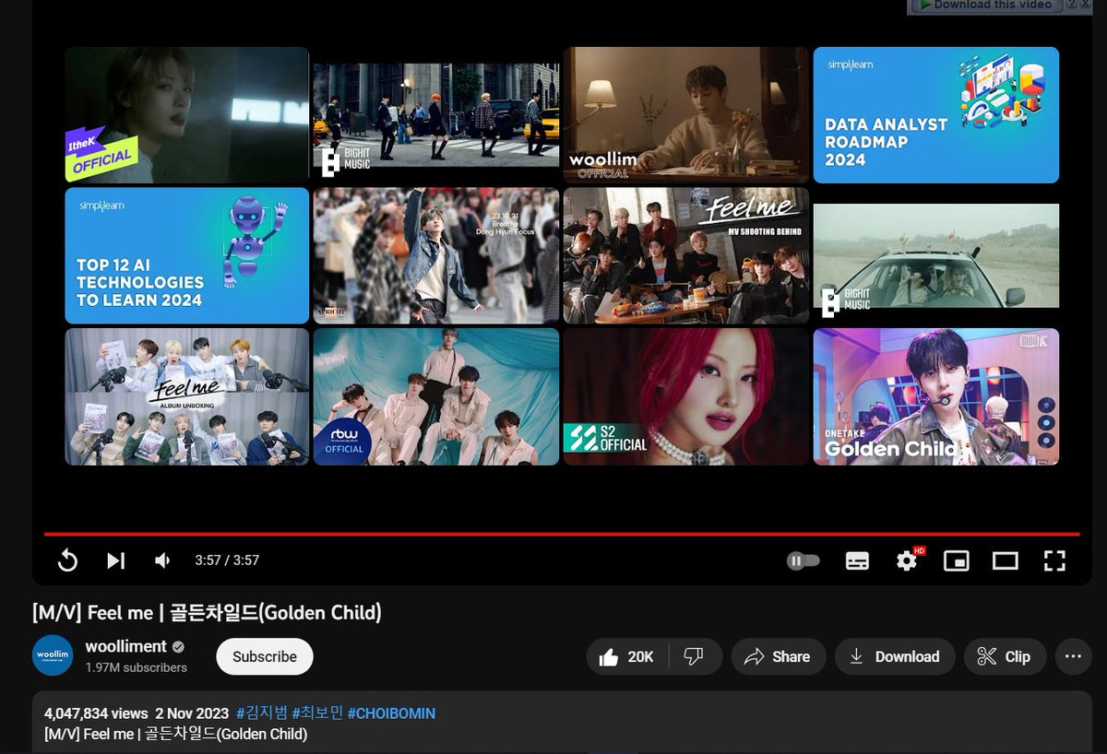Toggle autoplay off
Viewport: 1107px width, 754px height.
click(x=803, y=560)
